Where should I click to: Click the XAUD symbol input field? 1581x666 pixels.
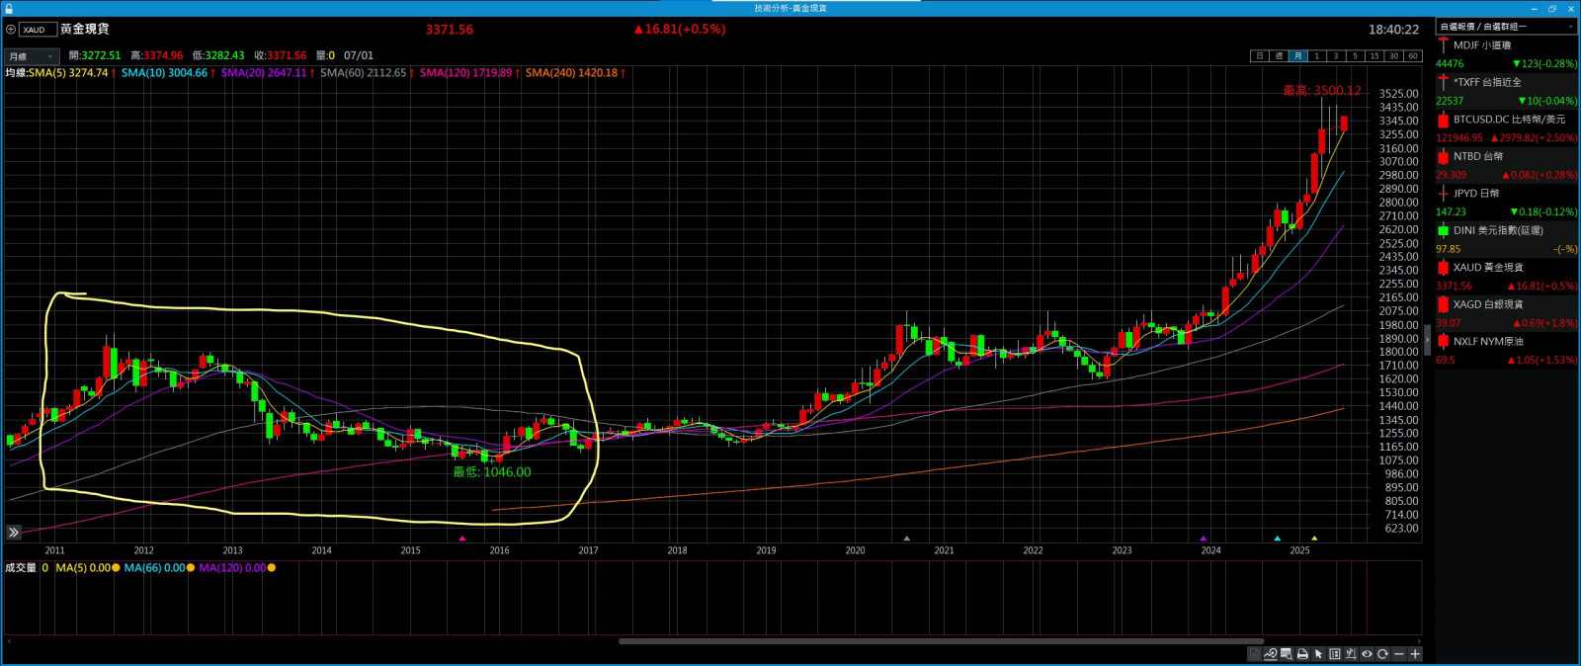point(38,30)
